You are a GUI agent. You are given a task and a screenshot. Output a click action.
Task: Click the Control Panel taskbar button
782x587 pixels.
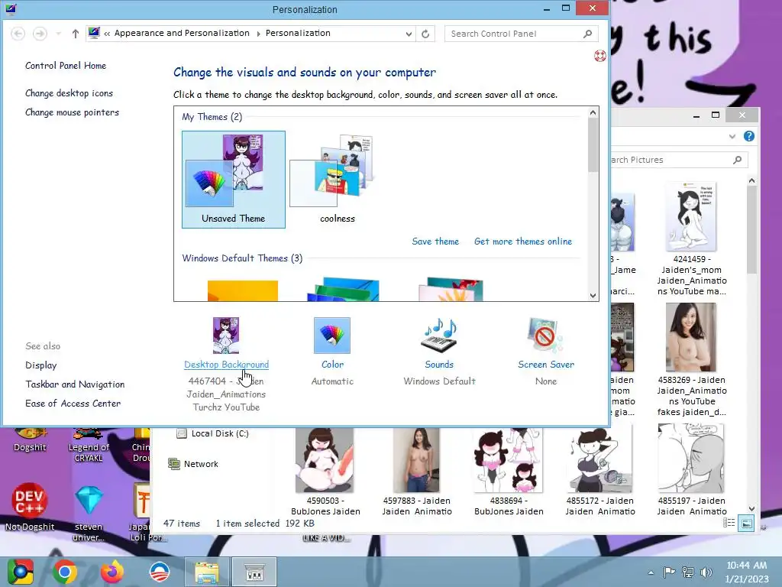(x=254, y=572)
